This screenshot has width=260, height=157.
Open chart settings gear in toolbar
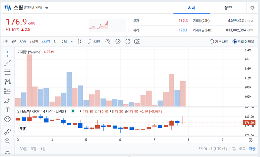117,41
